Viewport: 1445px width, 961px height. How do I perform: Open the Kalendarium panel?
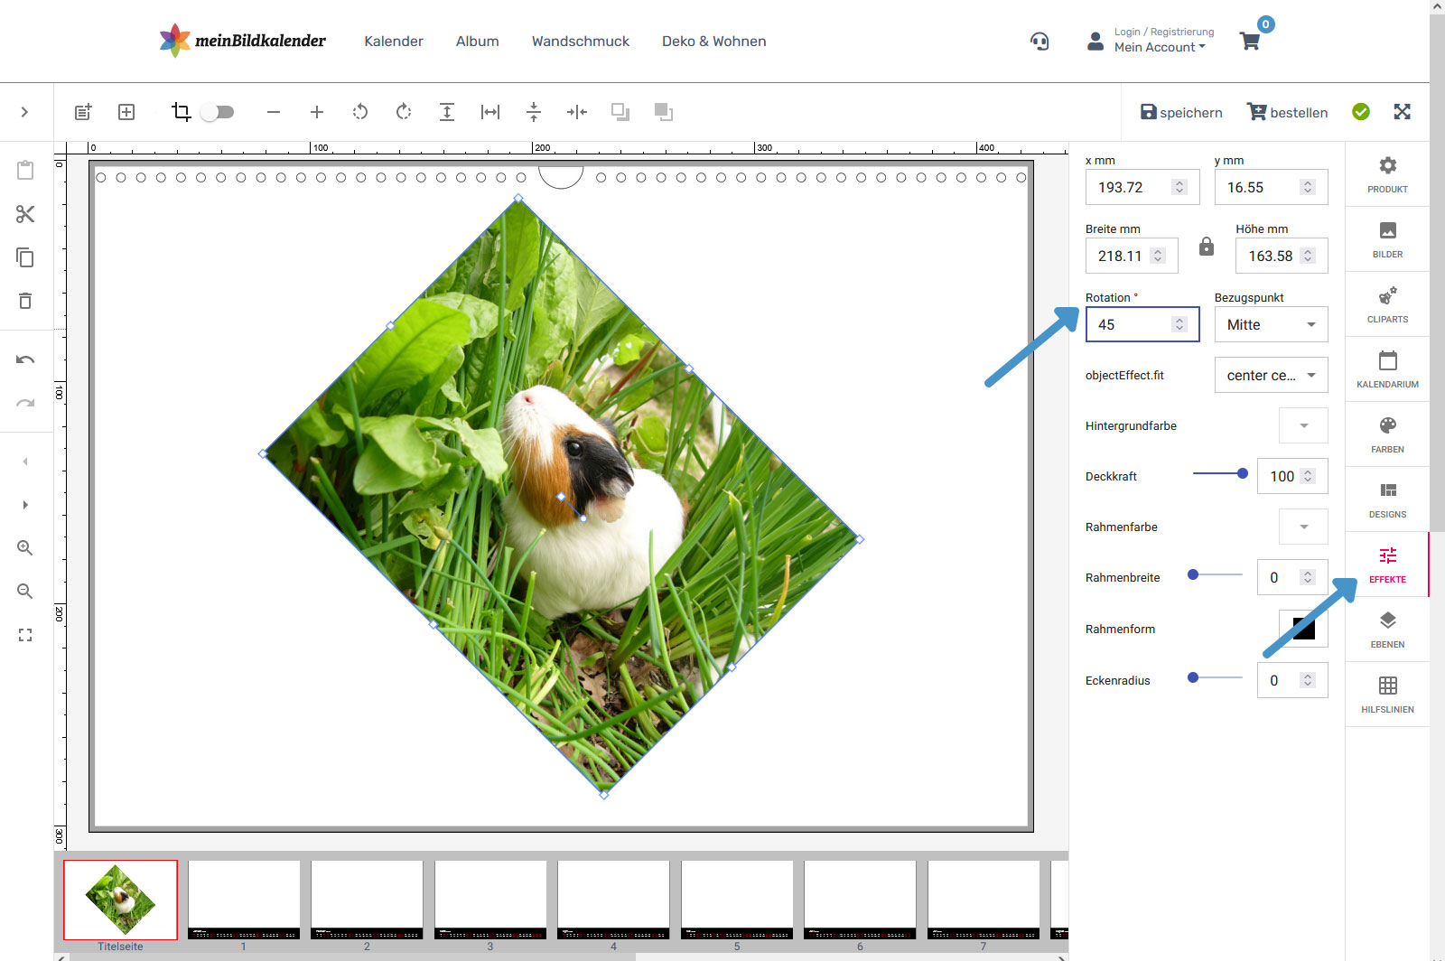(1387, 369)
